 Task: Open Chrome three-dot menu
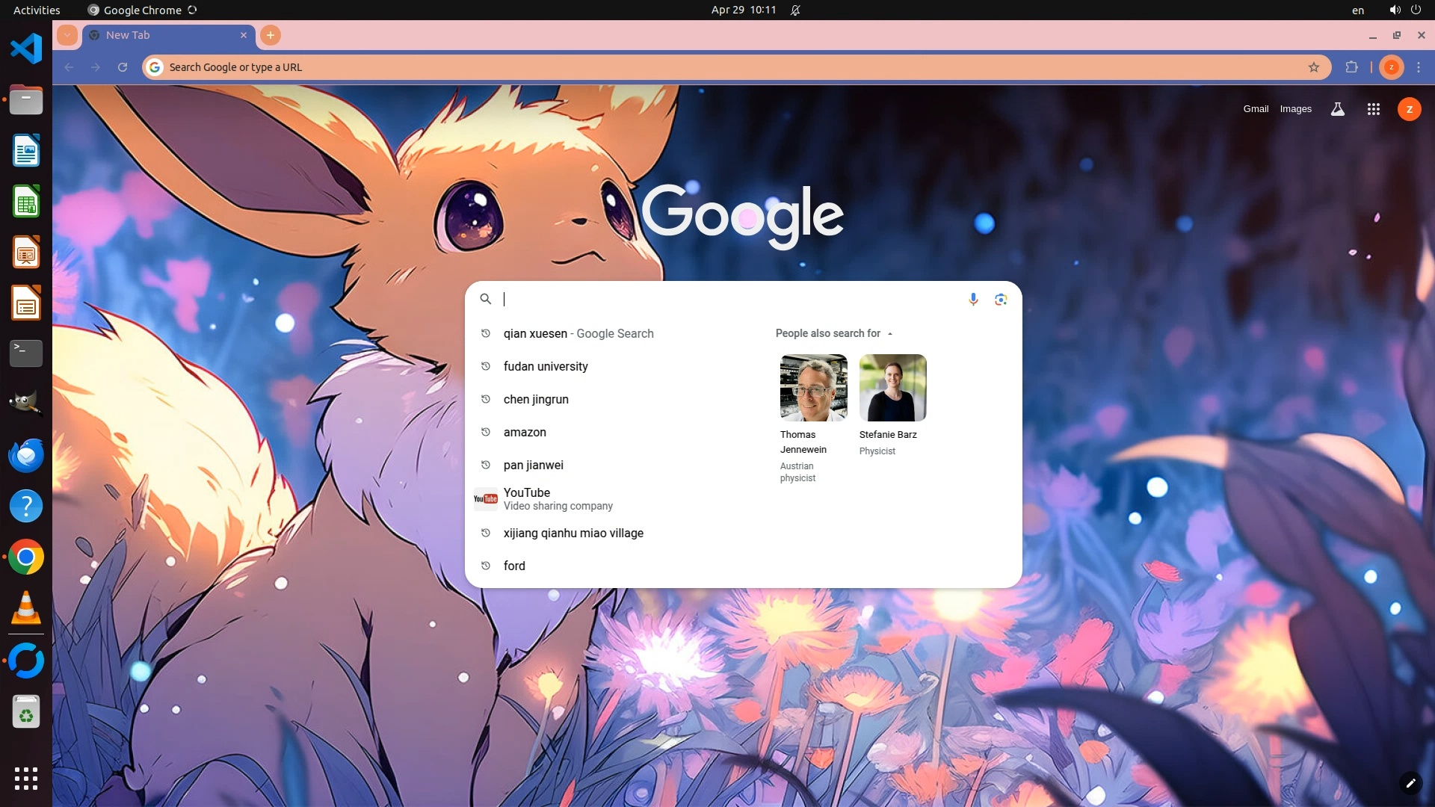tap(1419, 67)
